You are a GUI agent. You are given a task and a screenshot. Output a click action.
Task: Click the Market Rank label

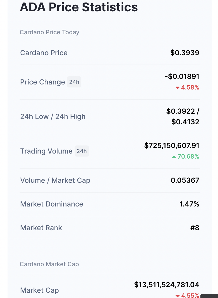point(41,228)
